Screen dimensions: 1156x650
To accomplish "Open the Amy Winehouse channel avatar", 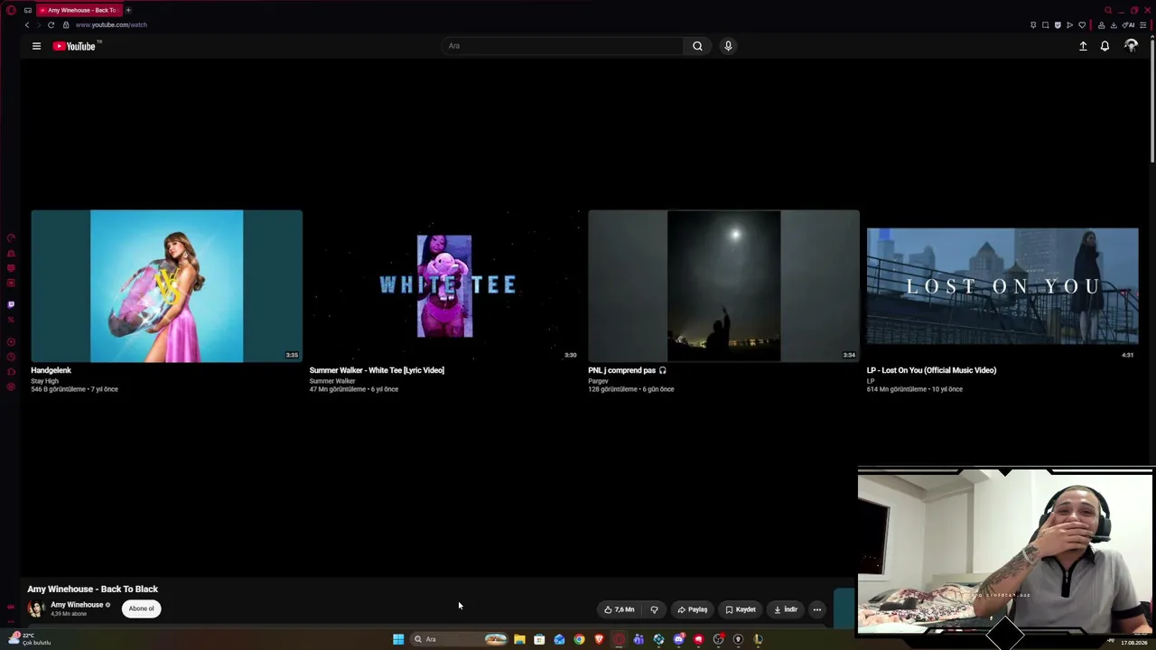I will coord(36,608).
